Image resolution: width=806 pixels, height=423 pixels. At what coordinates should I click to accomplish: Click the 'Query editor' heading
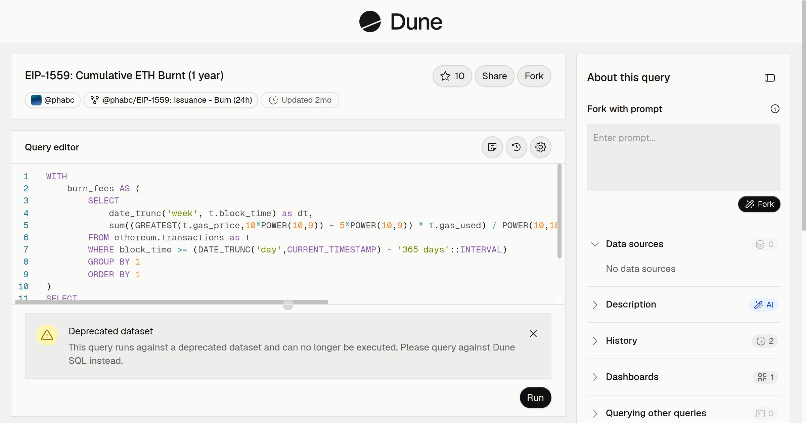[52, 147]
